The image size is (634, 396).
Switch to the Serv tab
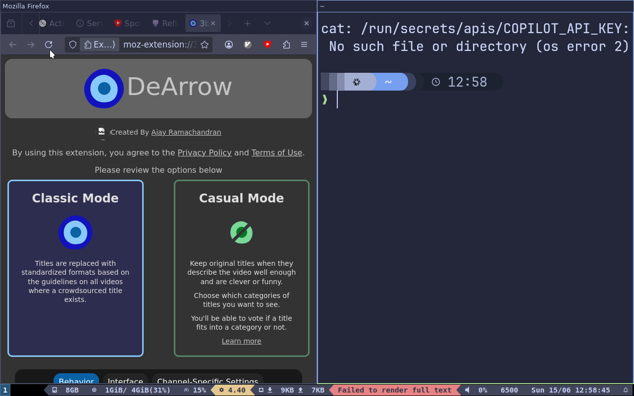pos(90,23)
